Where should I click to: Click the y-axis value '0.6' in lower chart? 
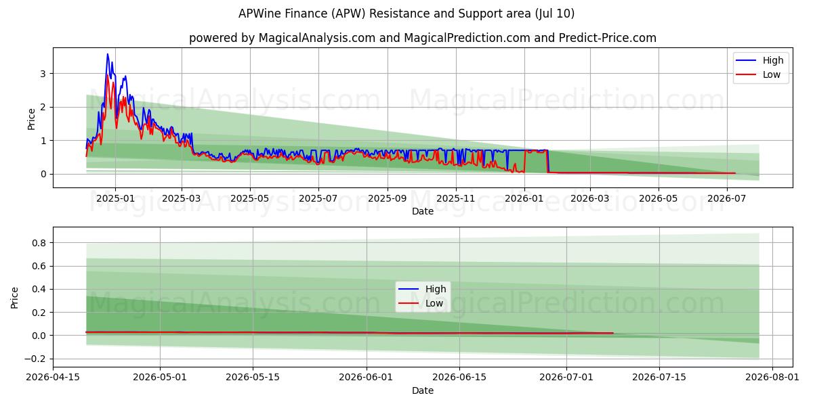click(39, 266)
